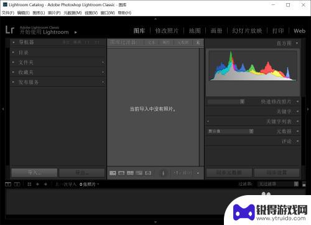The image size is (311, 225).
Task: Expand the 目录 panel
Action: point(14,52)
